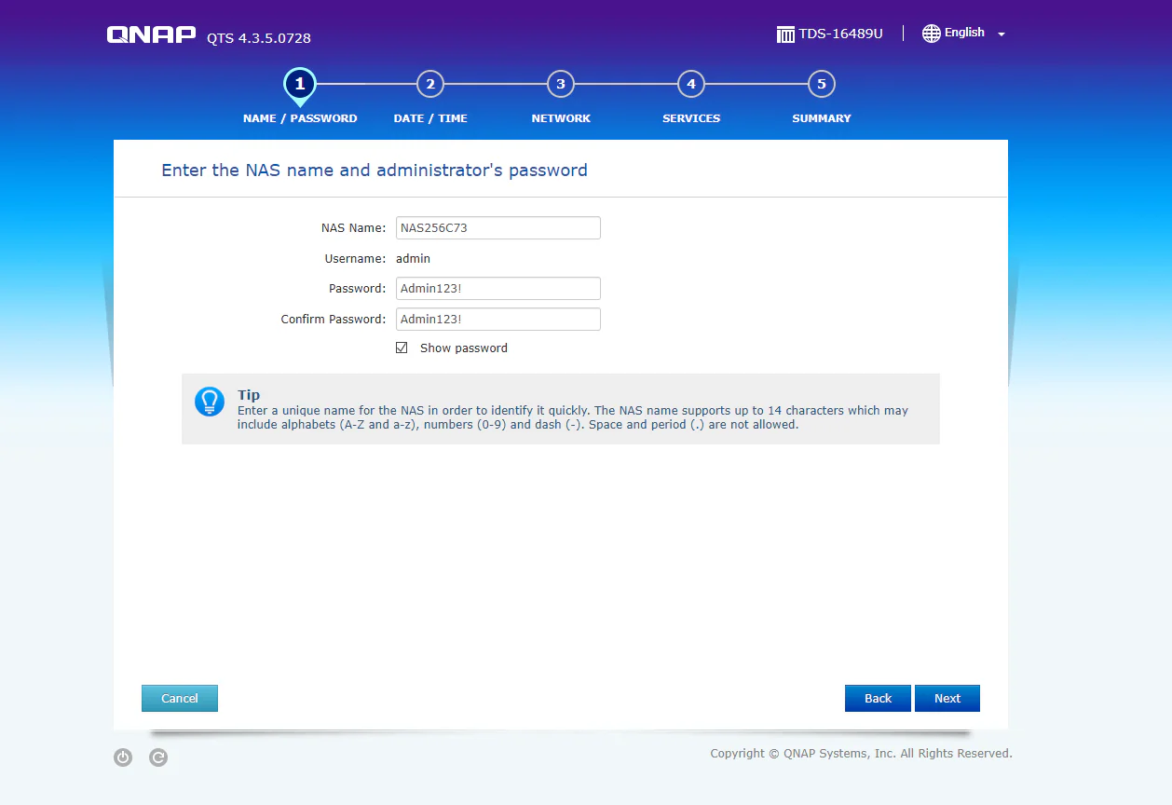
Task: Click into the NAS Name field
Action: pyautogui.click(x=498, y=227)
